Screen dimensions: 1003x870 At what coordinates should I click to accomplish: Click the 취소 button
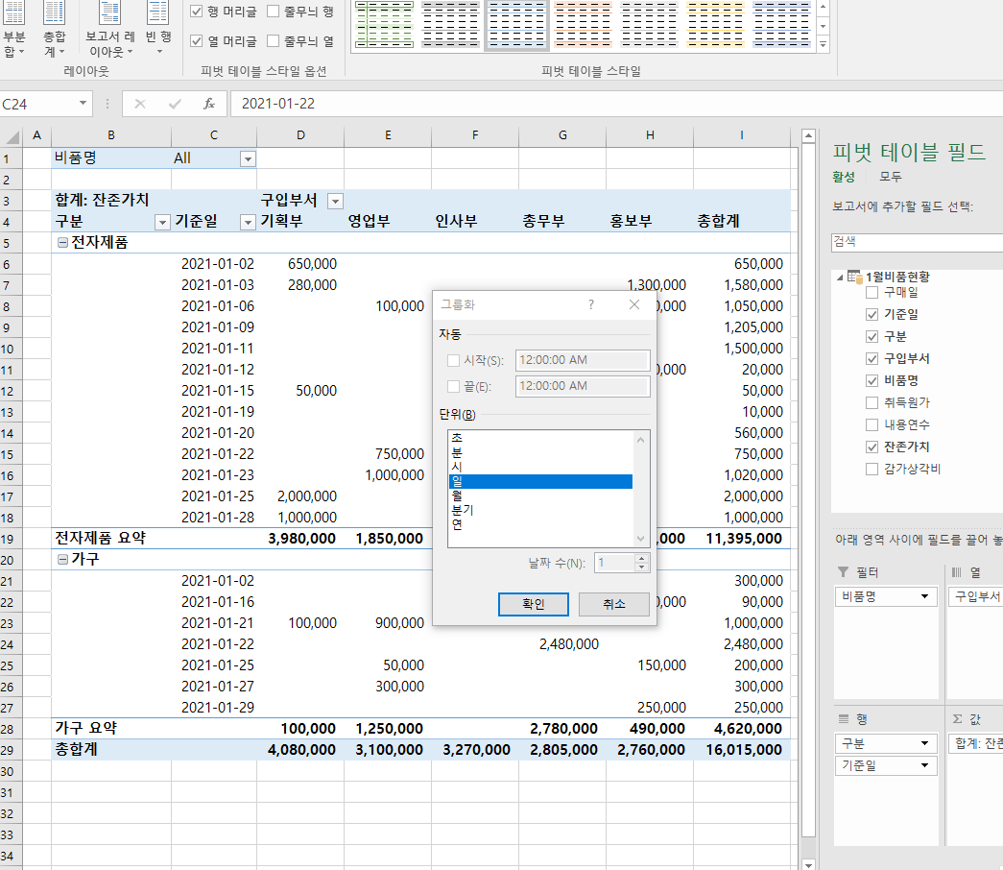[613, 604]
